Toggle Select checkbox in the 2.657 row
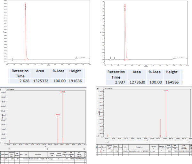 pos(6,159)
